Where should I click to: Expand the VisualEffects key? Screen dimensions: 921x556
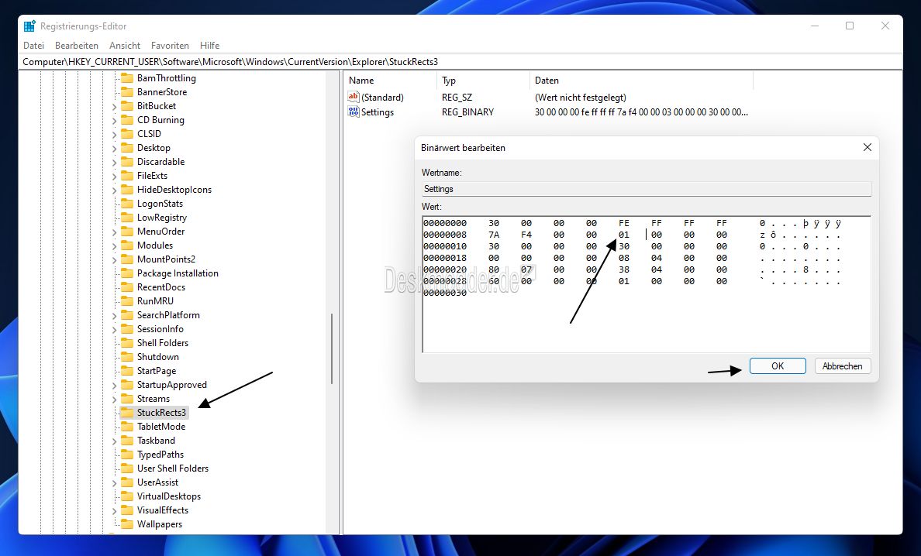click(114, 511)
